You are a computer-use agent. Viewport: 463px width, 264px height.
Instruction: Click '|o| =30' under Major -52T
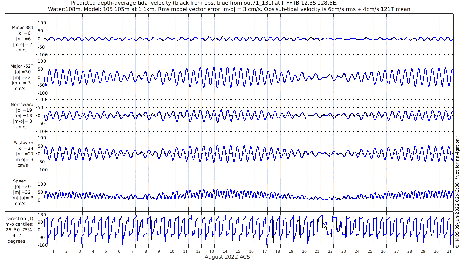tap(22, 72)
